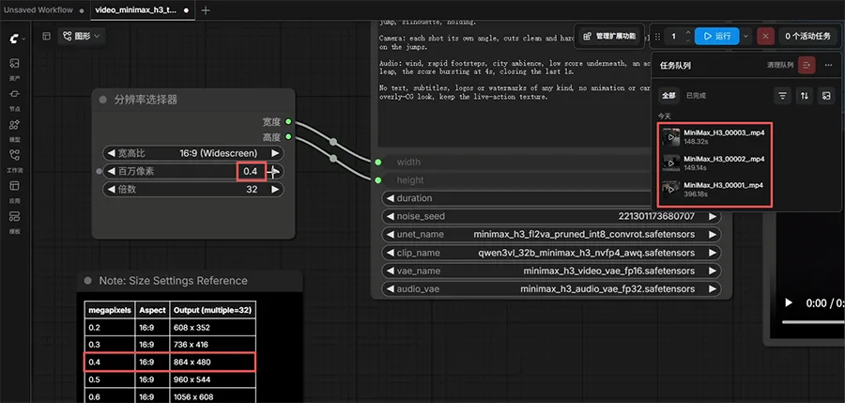Cancel the run with the red X button
845x403 pixels.
[765, 37]
